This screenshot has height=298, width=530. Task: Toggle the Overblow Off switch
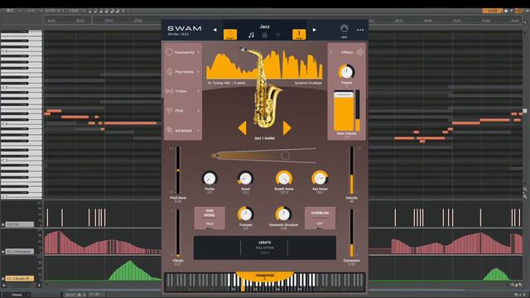320,219
